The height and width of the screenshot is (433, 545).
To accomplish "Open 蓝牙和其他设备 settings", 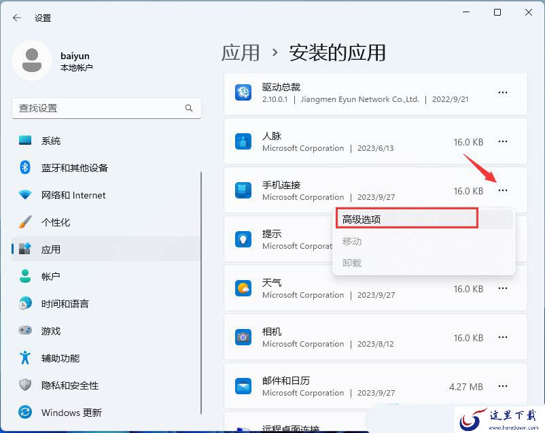I will (x=107, y=168).
